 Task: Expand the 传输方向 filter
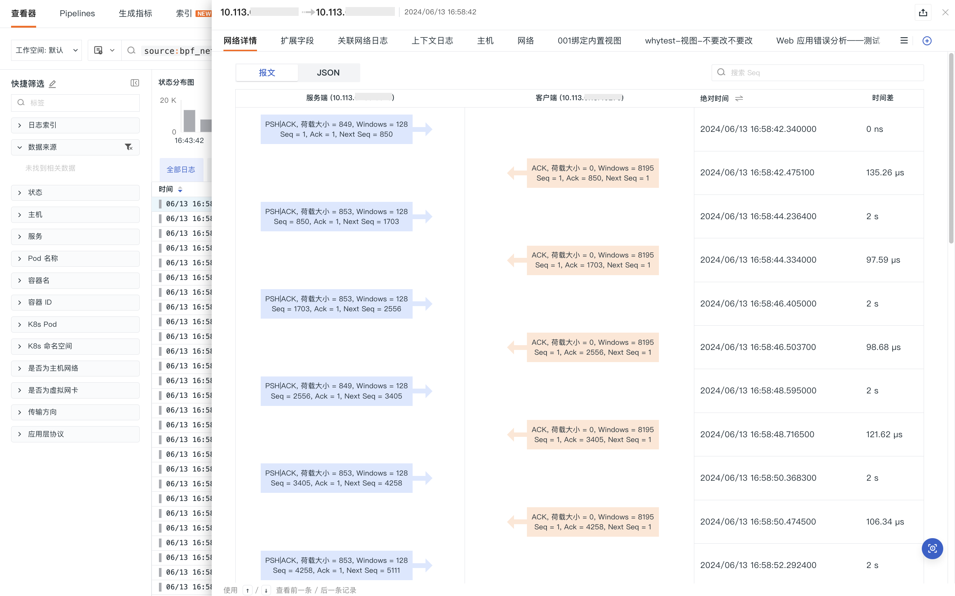(x=75, y=412)
